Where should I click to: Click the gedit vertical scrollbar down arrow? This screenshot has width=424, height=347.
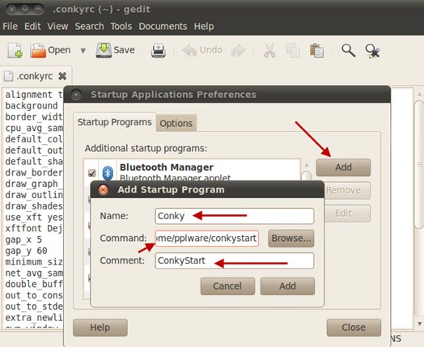pos(419,324)
